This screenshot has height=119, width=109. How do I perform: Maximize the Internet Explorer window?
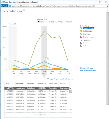(x=99, y=2)
